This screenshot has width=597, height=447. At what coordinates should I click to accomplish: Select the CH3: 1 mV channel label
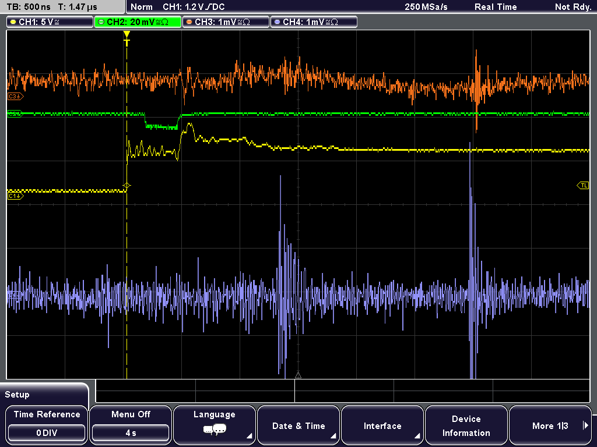point(226,22)
